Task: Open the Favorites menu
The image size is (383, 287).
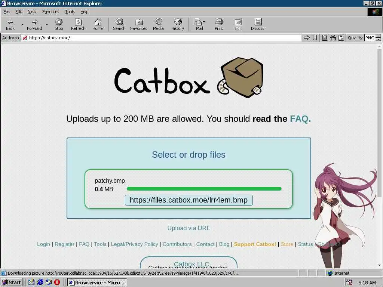Action: point(50,12)
